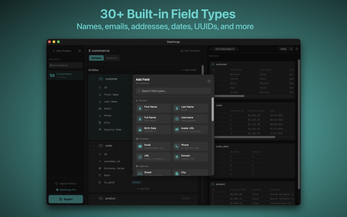Image resolution: width=347 pixels, height=217 pixels.
Task: Select the Birth Date field type
Action: coord(153,129)
